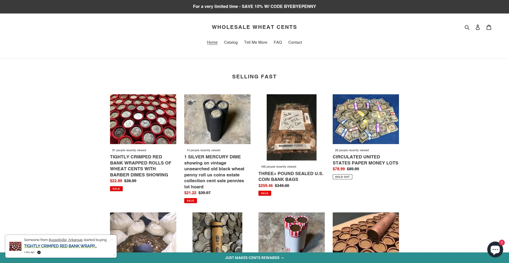The height and width of the screenshot is (263, 509).
Task: Expand the Just Makes Cents Rewards bar
Action: click(x=254, y=258)
